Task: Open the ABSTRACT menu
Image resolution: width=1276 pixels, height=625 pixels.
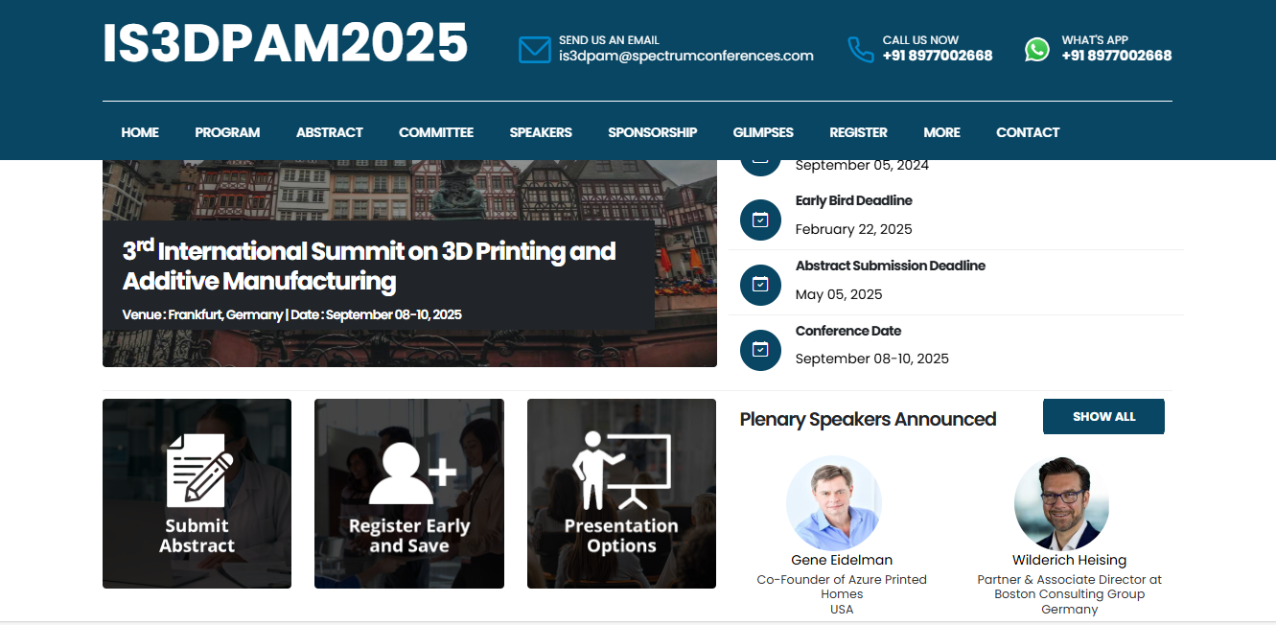Action: 329,132
